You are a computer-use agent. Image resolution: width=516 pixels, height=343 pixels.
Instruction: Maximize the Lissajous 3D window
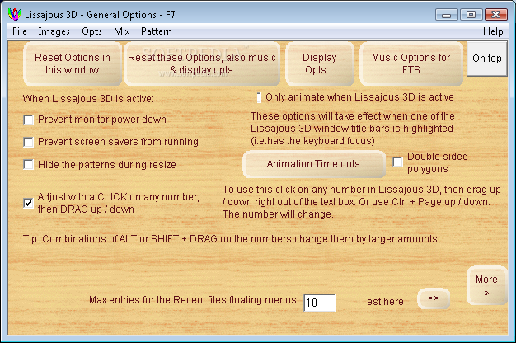pyautogui.click(x=471, y=15)
